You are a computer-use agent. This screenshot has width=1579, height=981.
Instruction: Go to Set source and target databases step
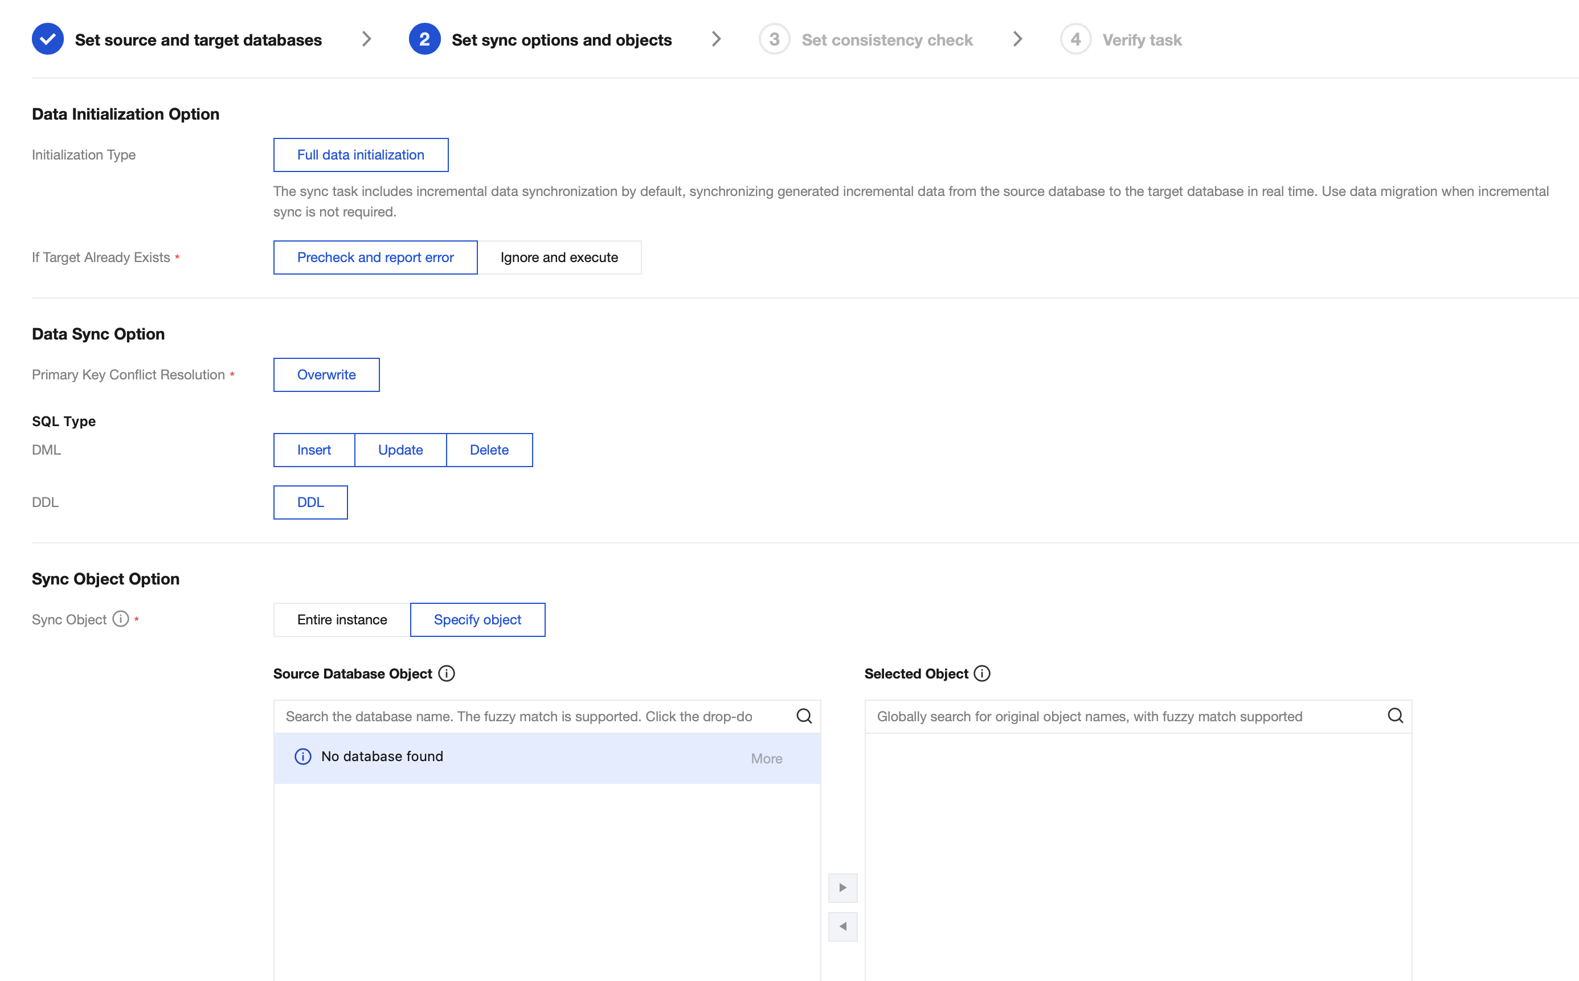point(198,40)
